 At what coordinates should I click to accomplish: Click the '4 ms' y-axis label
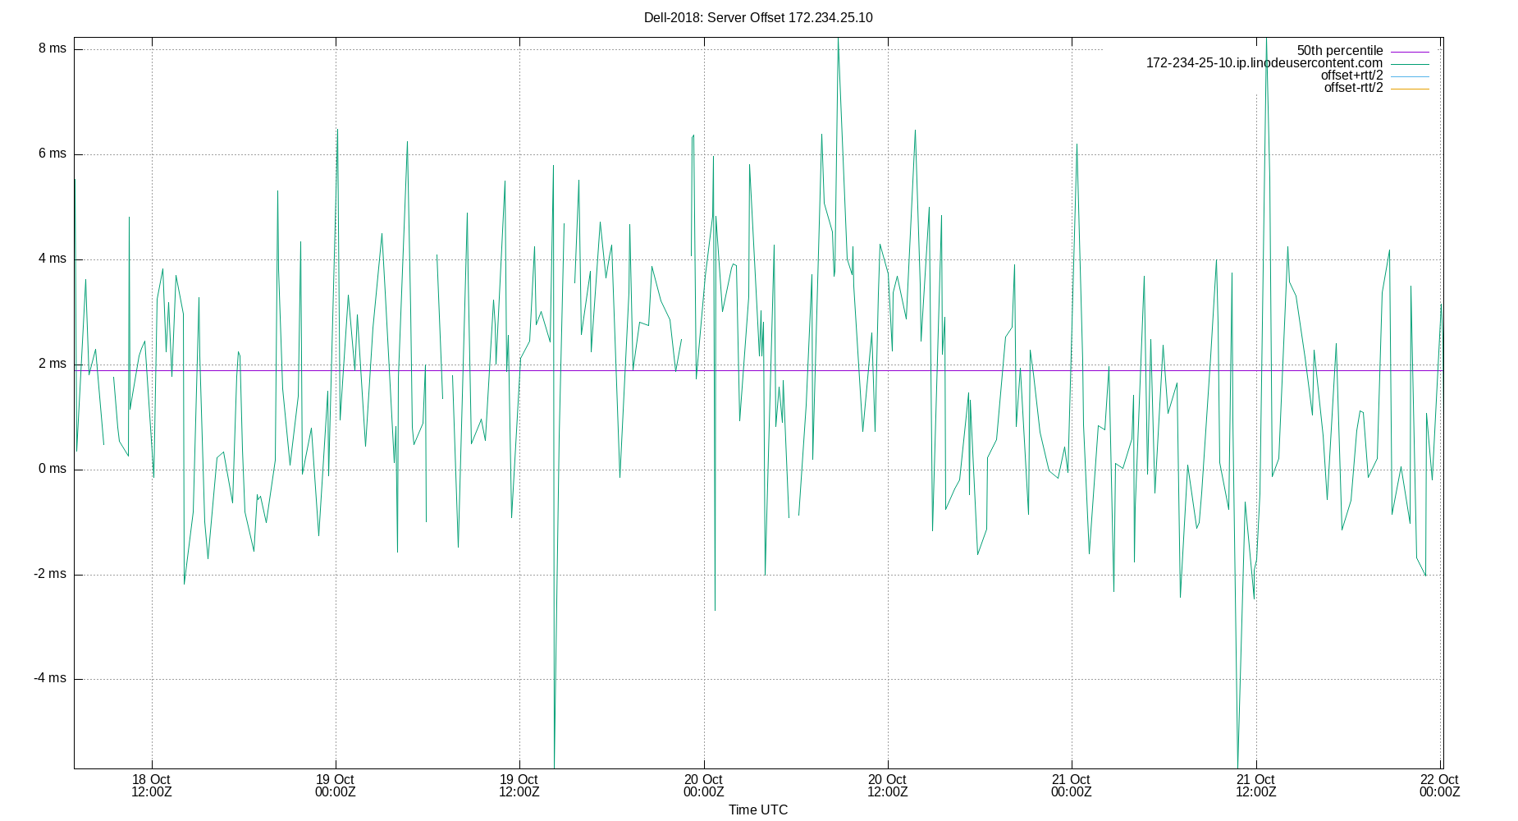click(53, 259)
